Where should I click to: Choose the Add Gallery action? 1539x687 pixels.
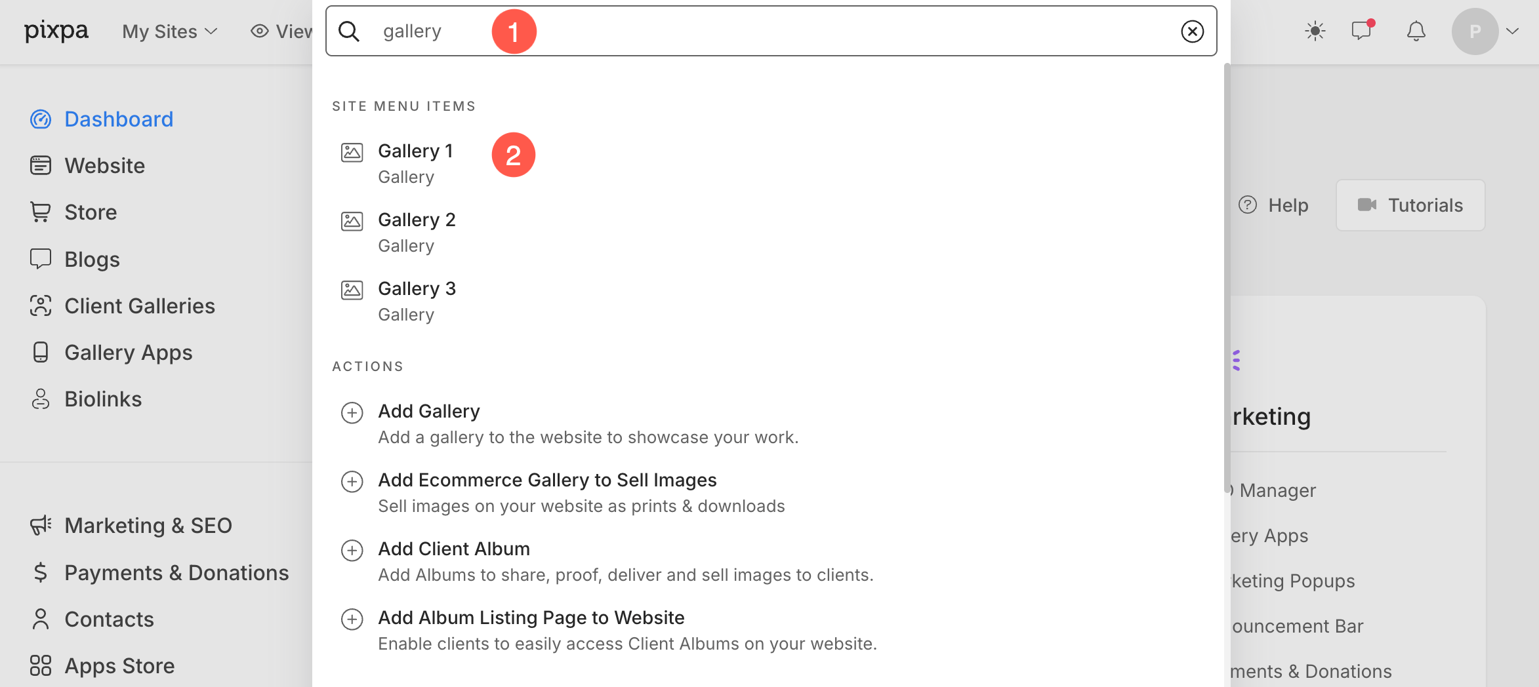click(429, 412)
